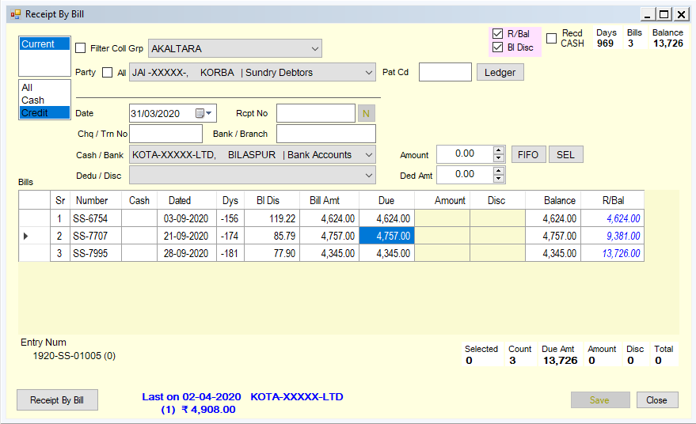Screen dimensions: 696x424
Task: Click the N button beside Rcpt No
Action: click(366, 114)
